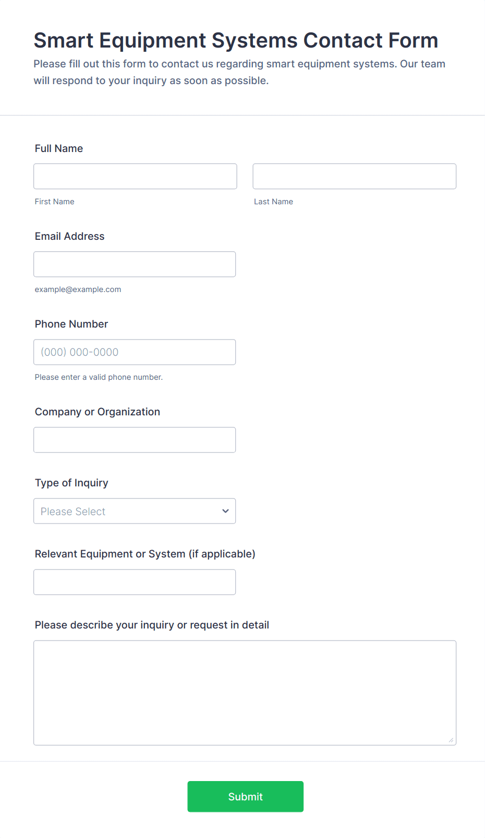Click the text area resize handle

click(x=451, y=740)
